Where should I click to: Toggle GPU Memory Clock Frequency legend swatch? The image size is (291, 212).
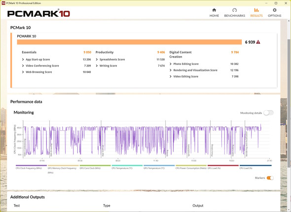click(x=63, y=166)
